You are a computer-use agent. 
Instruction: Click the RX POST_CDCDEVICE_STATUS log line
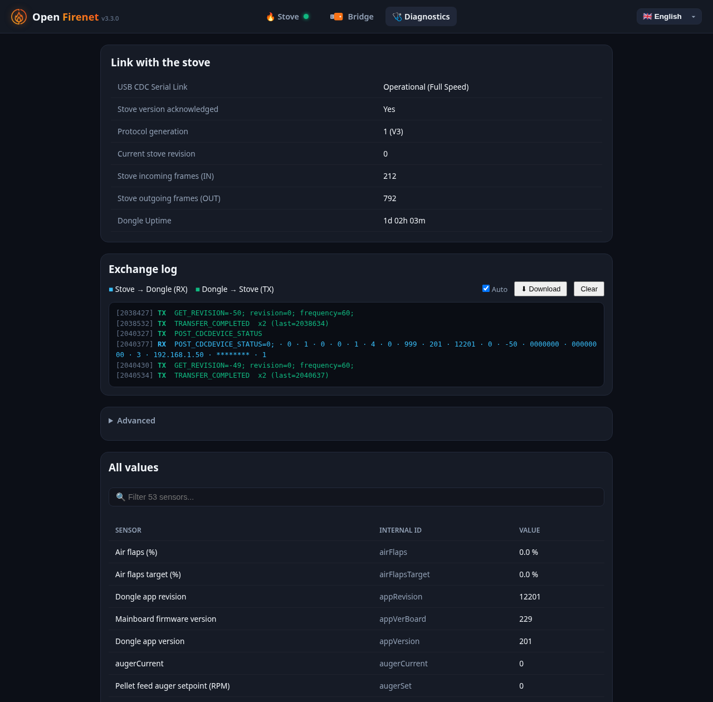[x=356, y=349]
